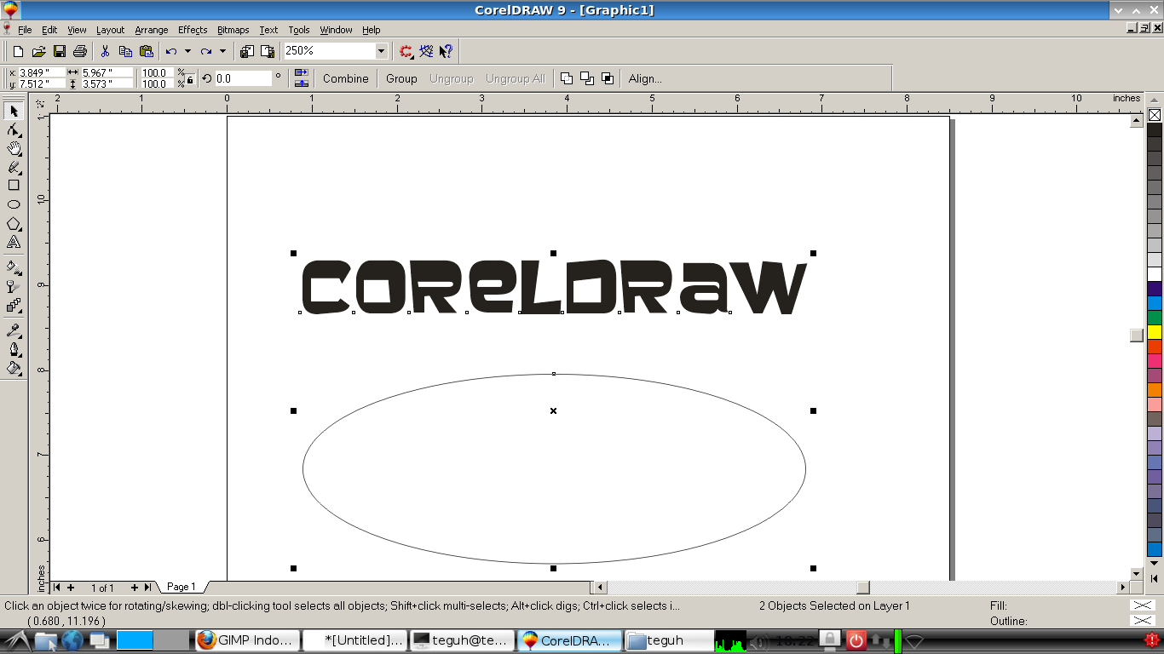Switch to the GIMP taskbar window
This screenshot has height=654, width=1164.
(x=247, y=640)
